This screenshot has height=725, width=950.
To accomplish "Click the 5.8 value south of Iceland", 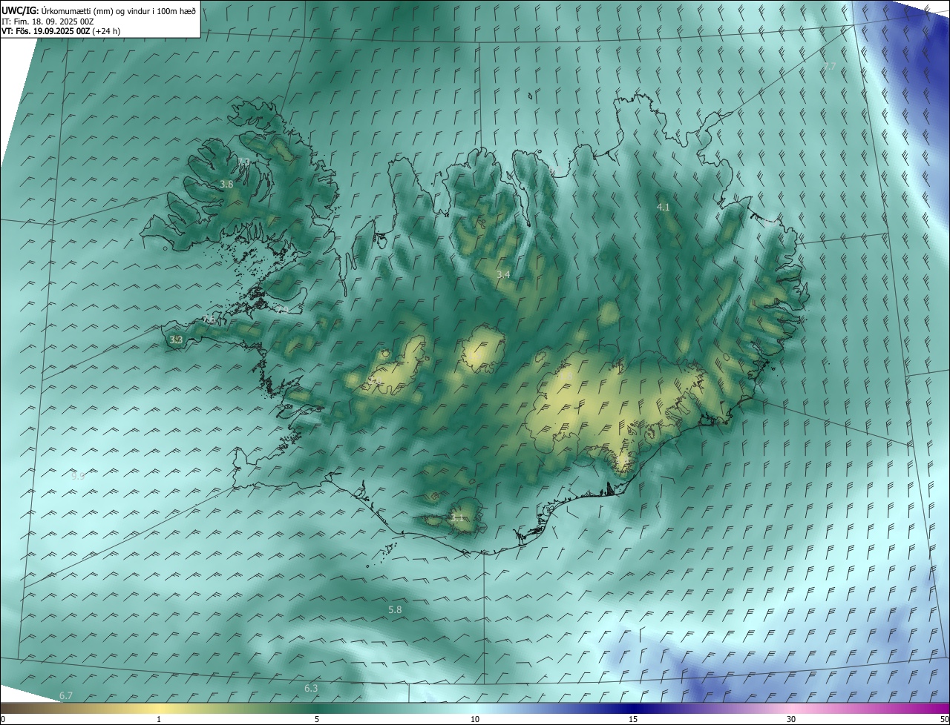I will coord(395,609).
